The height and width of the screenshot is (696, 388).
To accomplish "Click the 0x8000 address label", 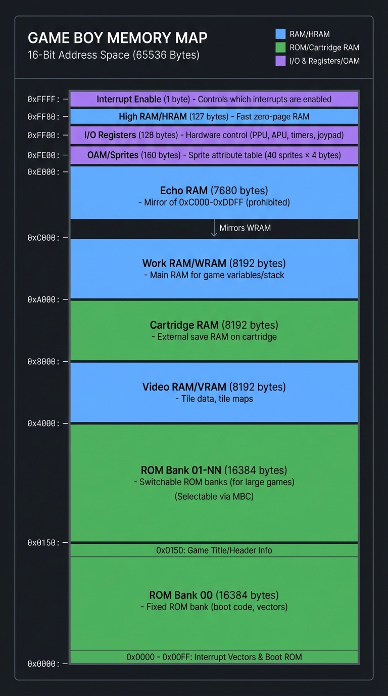I will [43, 362].
